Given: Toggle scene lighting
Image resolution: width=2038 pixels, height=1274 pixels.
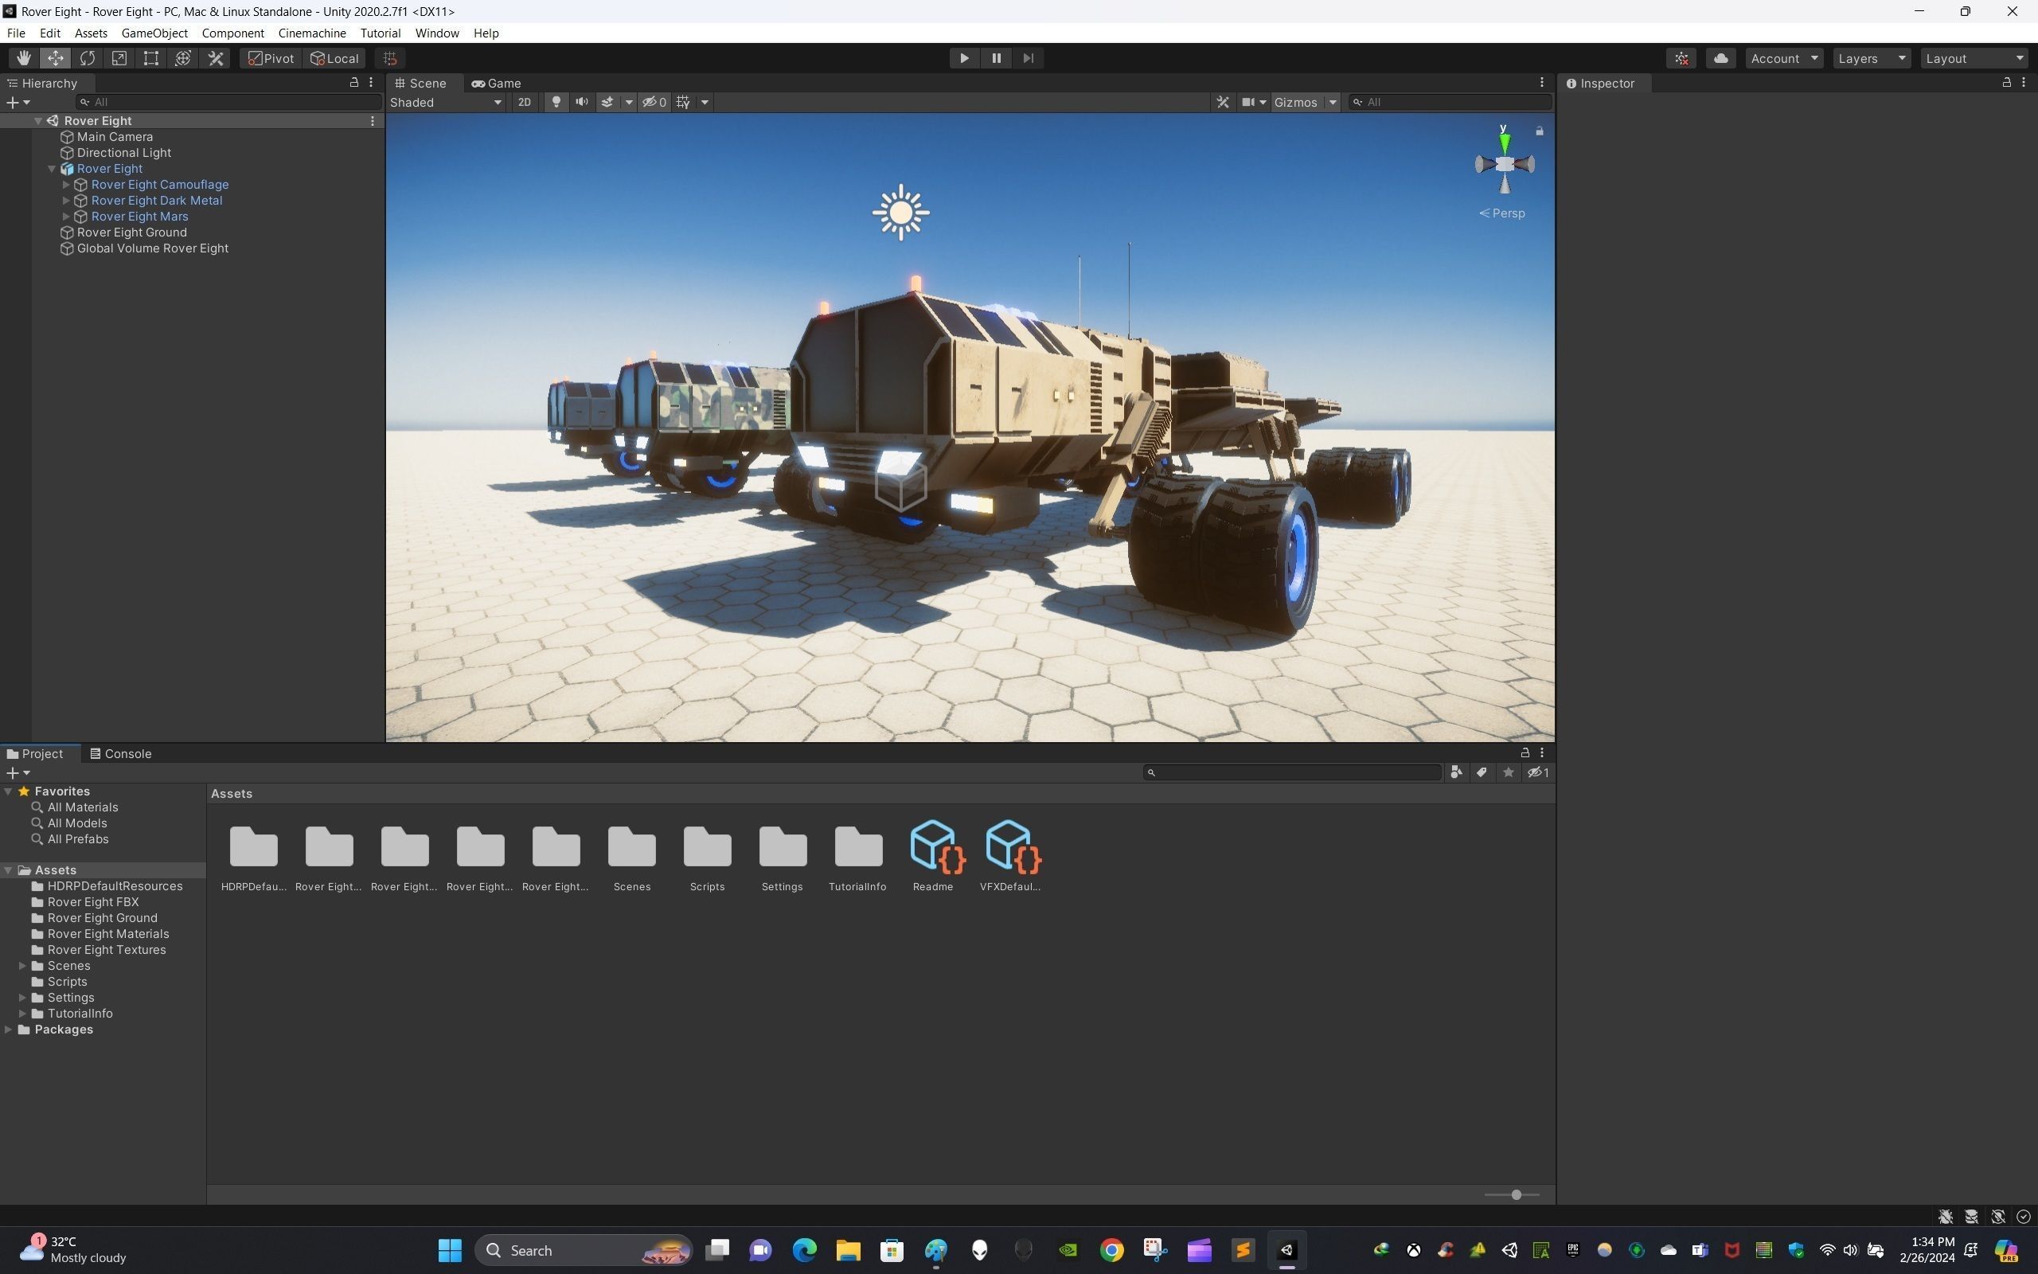Looking at the screenshot, I should coord(556,102).
